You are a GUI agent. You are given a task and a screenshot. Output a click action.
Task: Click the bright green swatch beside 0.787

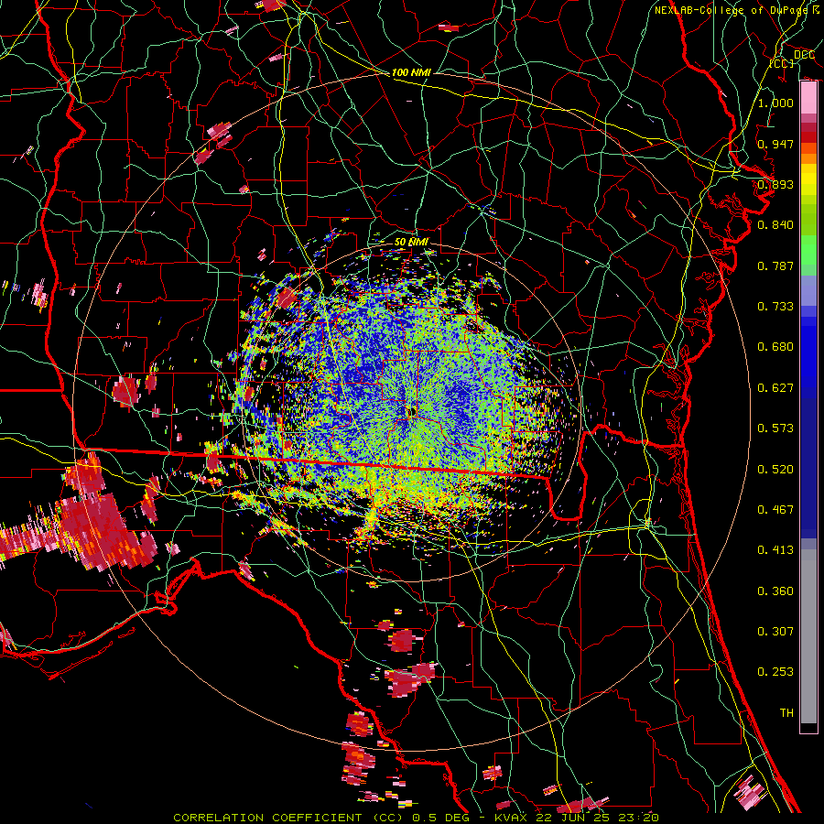[x=808, y=255]
